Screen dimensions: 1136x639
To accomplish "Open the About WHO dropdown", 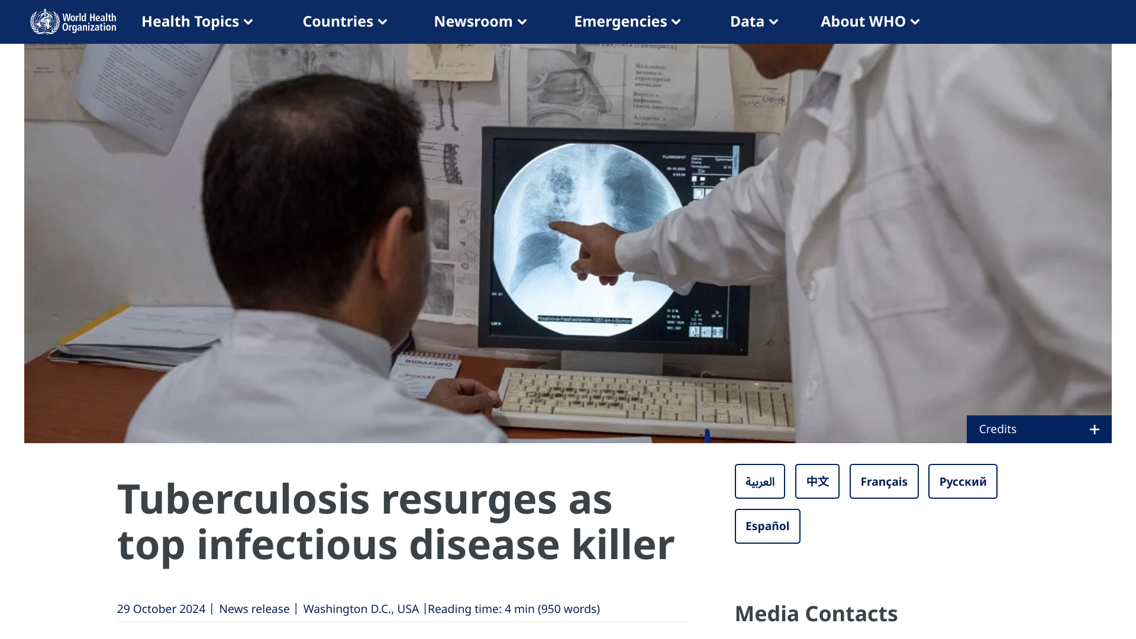I will click(x=863, y=22).
